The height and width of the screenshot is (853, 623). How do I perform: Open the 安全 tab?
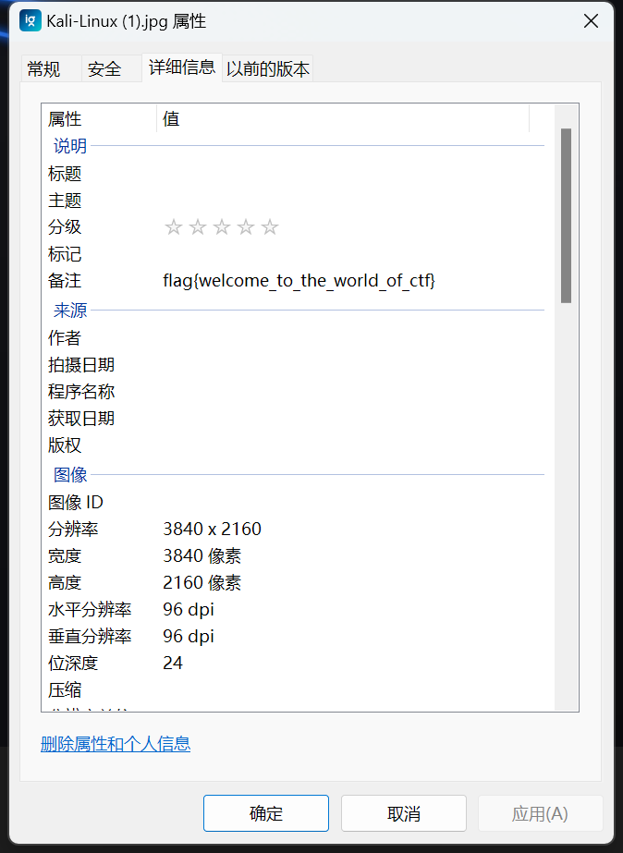(104, 69)
